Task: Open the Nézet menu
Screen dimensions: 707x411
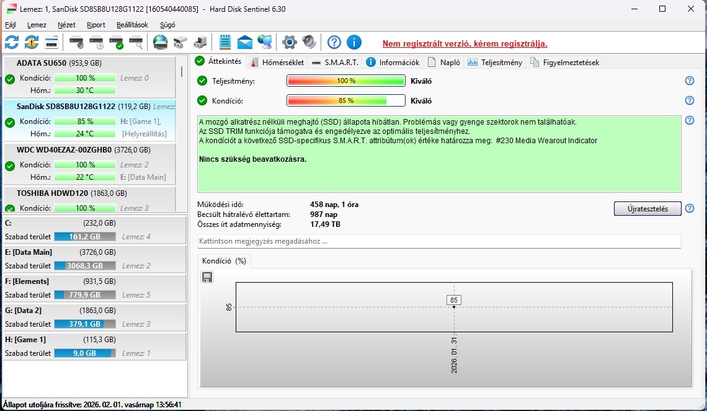Action: (66, 25)
